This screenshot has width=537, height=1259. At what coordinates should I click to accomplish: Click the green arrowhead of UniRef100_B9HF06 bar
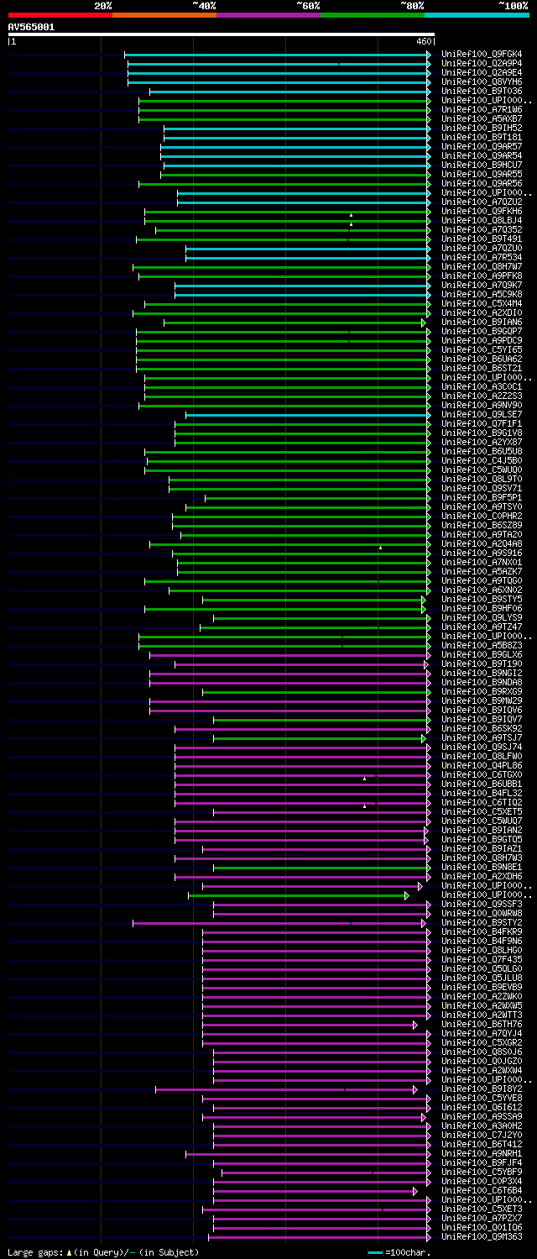(424, 609)
